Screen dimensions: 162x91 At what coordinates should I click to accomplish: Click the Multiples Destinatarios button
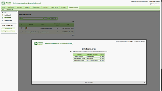click(8, 31)
